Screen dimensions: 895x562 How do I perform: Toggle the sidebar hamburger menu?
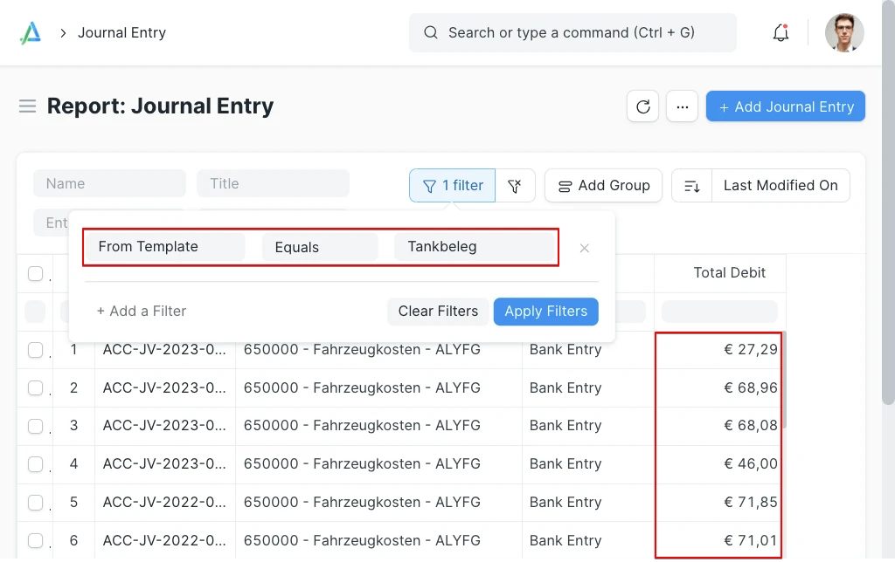(28, 106)
